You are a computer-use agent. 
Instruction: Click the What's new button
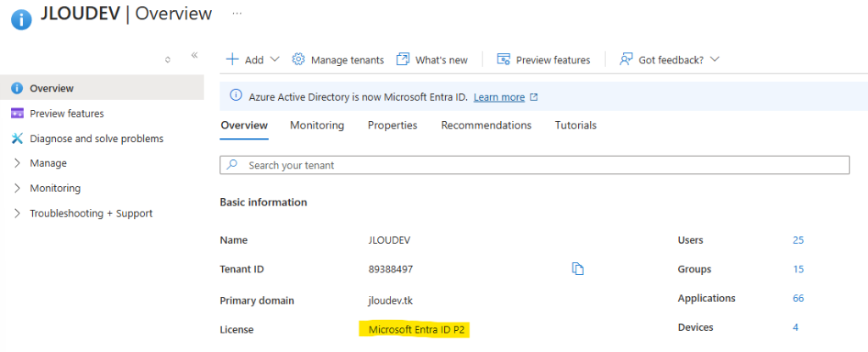tap(432, 60)
